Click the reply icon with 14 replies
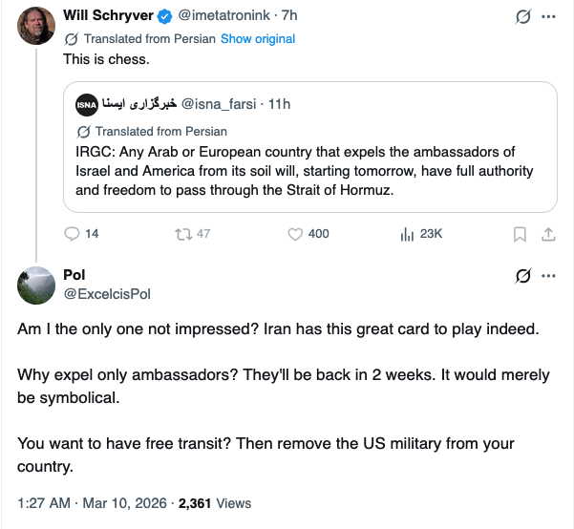The width and height of the screenshot is (574, 529). click(72, 234)
